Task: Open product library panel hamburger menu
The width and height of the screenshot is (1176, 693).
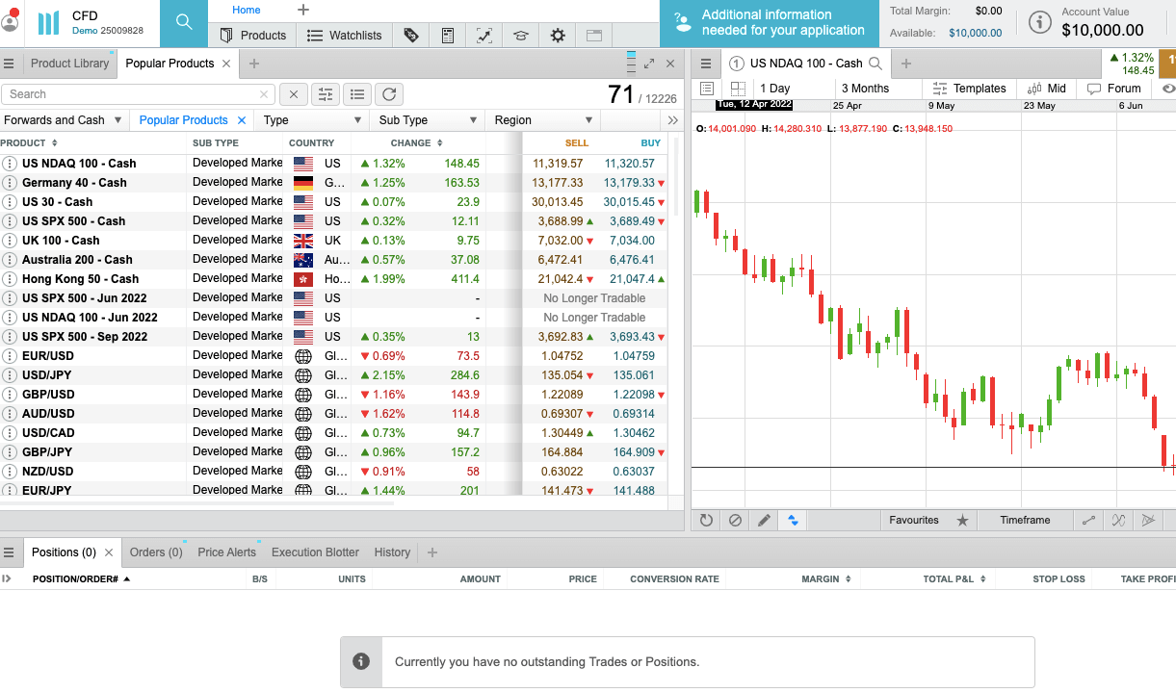Action: point(9,64)
